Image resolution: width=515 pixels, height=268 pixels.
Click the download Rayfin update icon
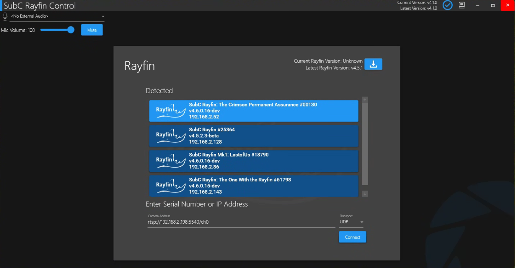click(373, 64)
